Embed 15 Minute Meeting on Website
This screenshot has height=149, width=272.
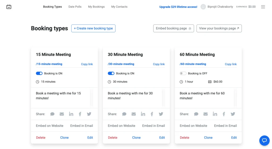click(x=50, y=126)
